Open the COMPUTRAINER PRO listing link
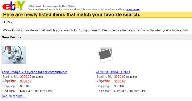The image size is (192, 101). (113, 72)
